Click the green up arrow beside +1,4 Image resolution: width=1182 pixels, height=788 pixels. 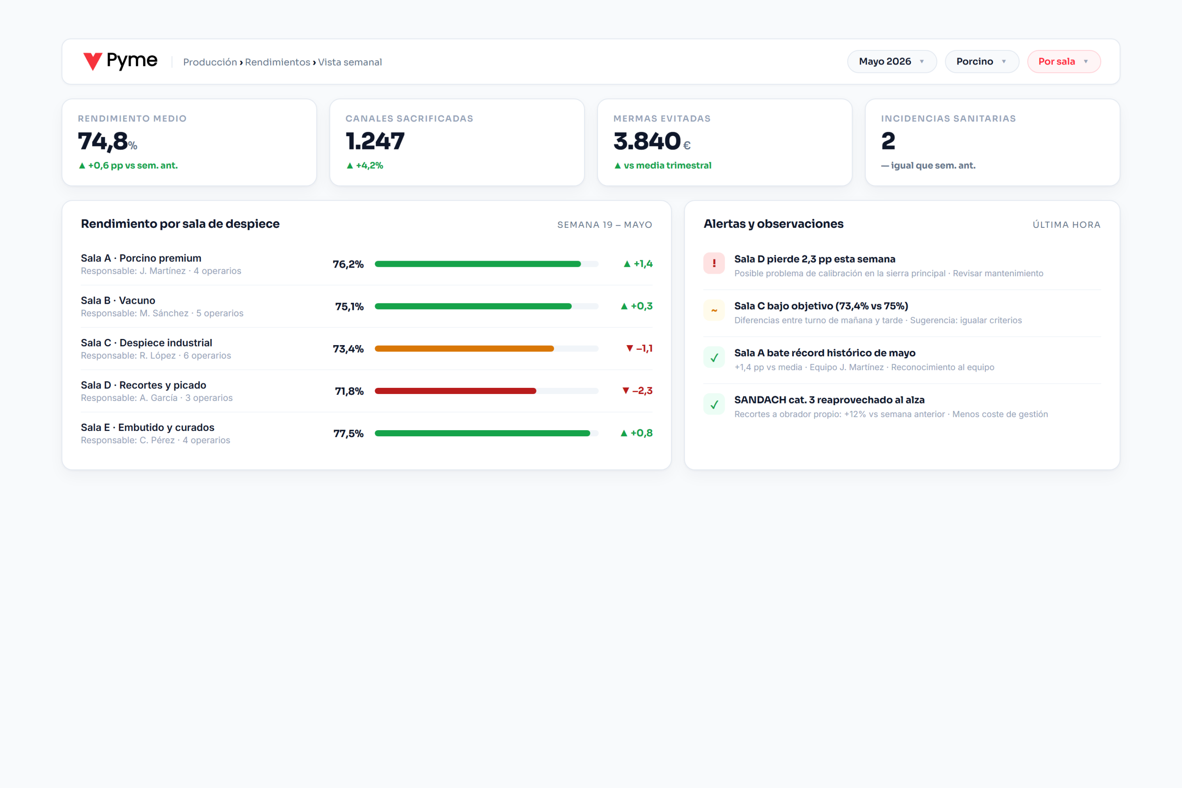627,264
